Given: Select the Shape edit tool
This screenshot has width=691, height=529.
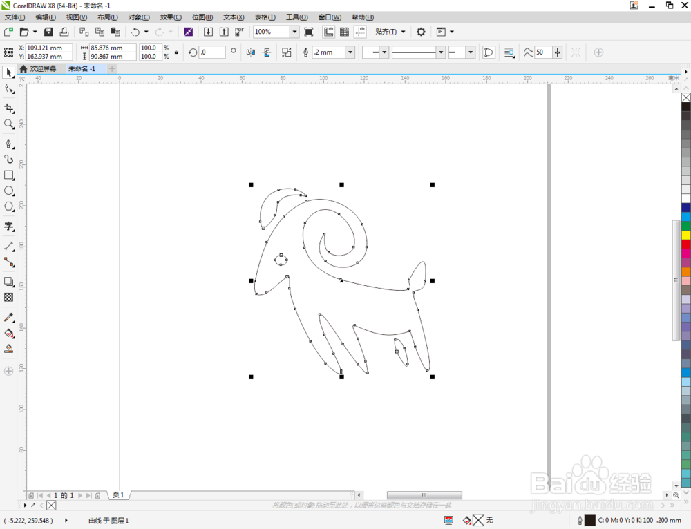Looking at the screenshot, I should (8, 89).
